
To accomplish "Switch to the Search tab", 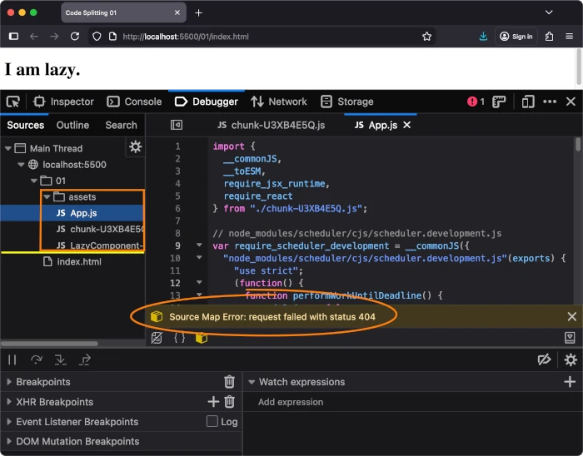I will coord(122,125).
